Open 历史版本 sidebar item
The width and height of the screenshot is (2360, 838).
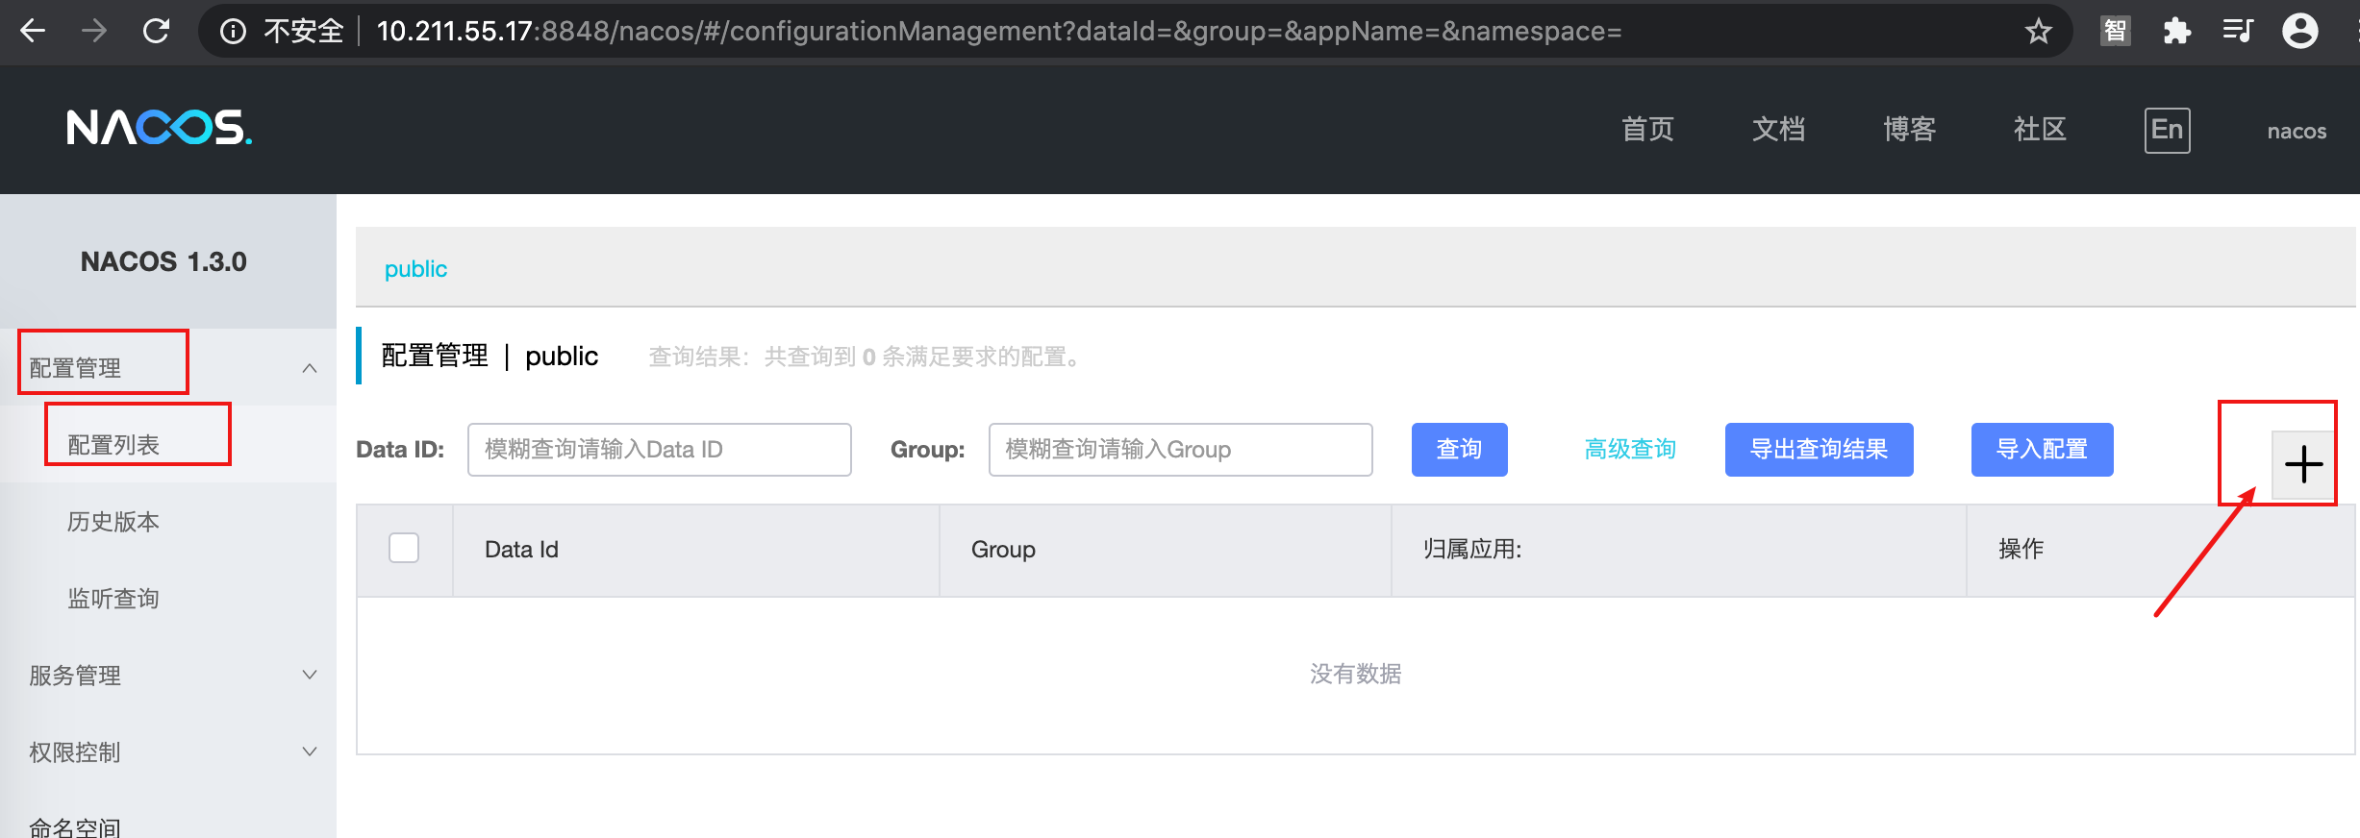coord(113,522)
